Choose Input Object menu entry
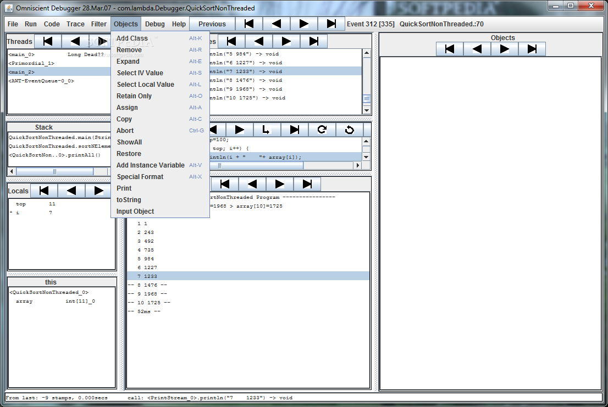Image resolution: width=608 pixels, height=407 pixels. tap(160, 211)
